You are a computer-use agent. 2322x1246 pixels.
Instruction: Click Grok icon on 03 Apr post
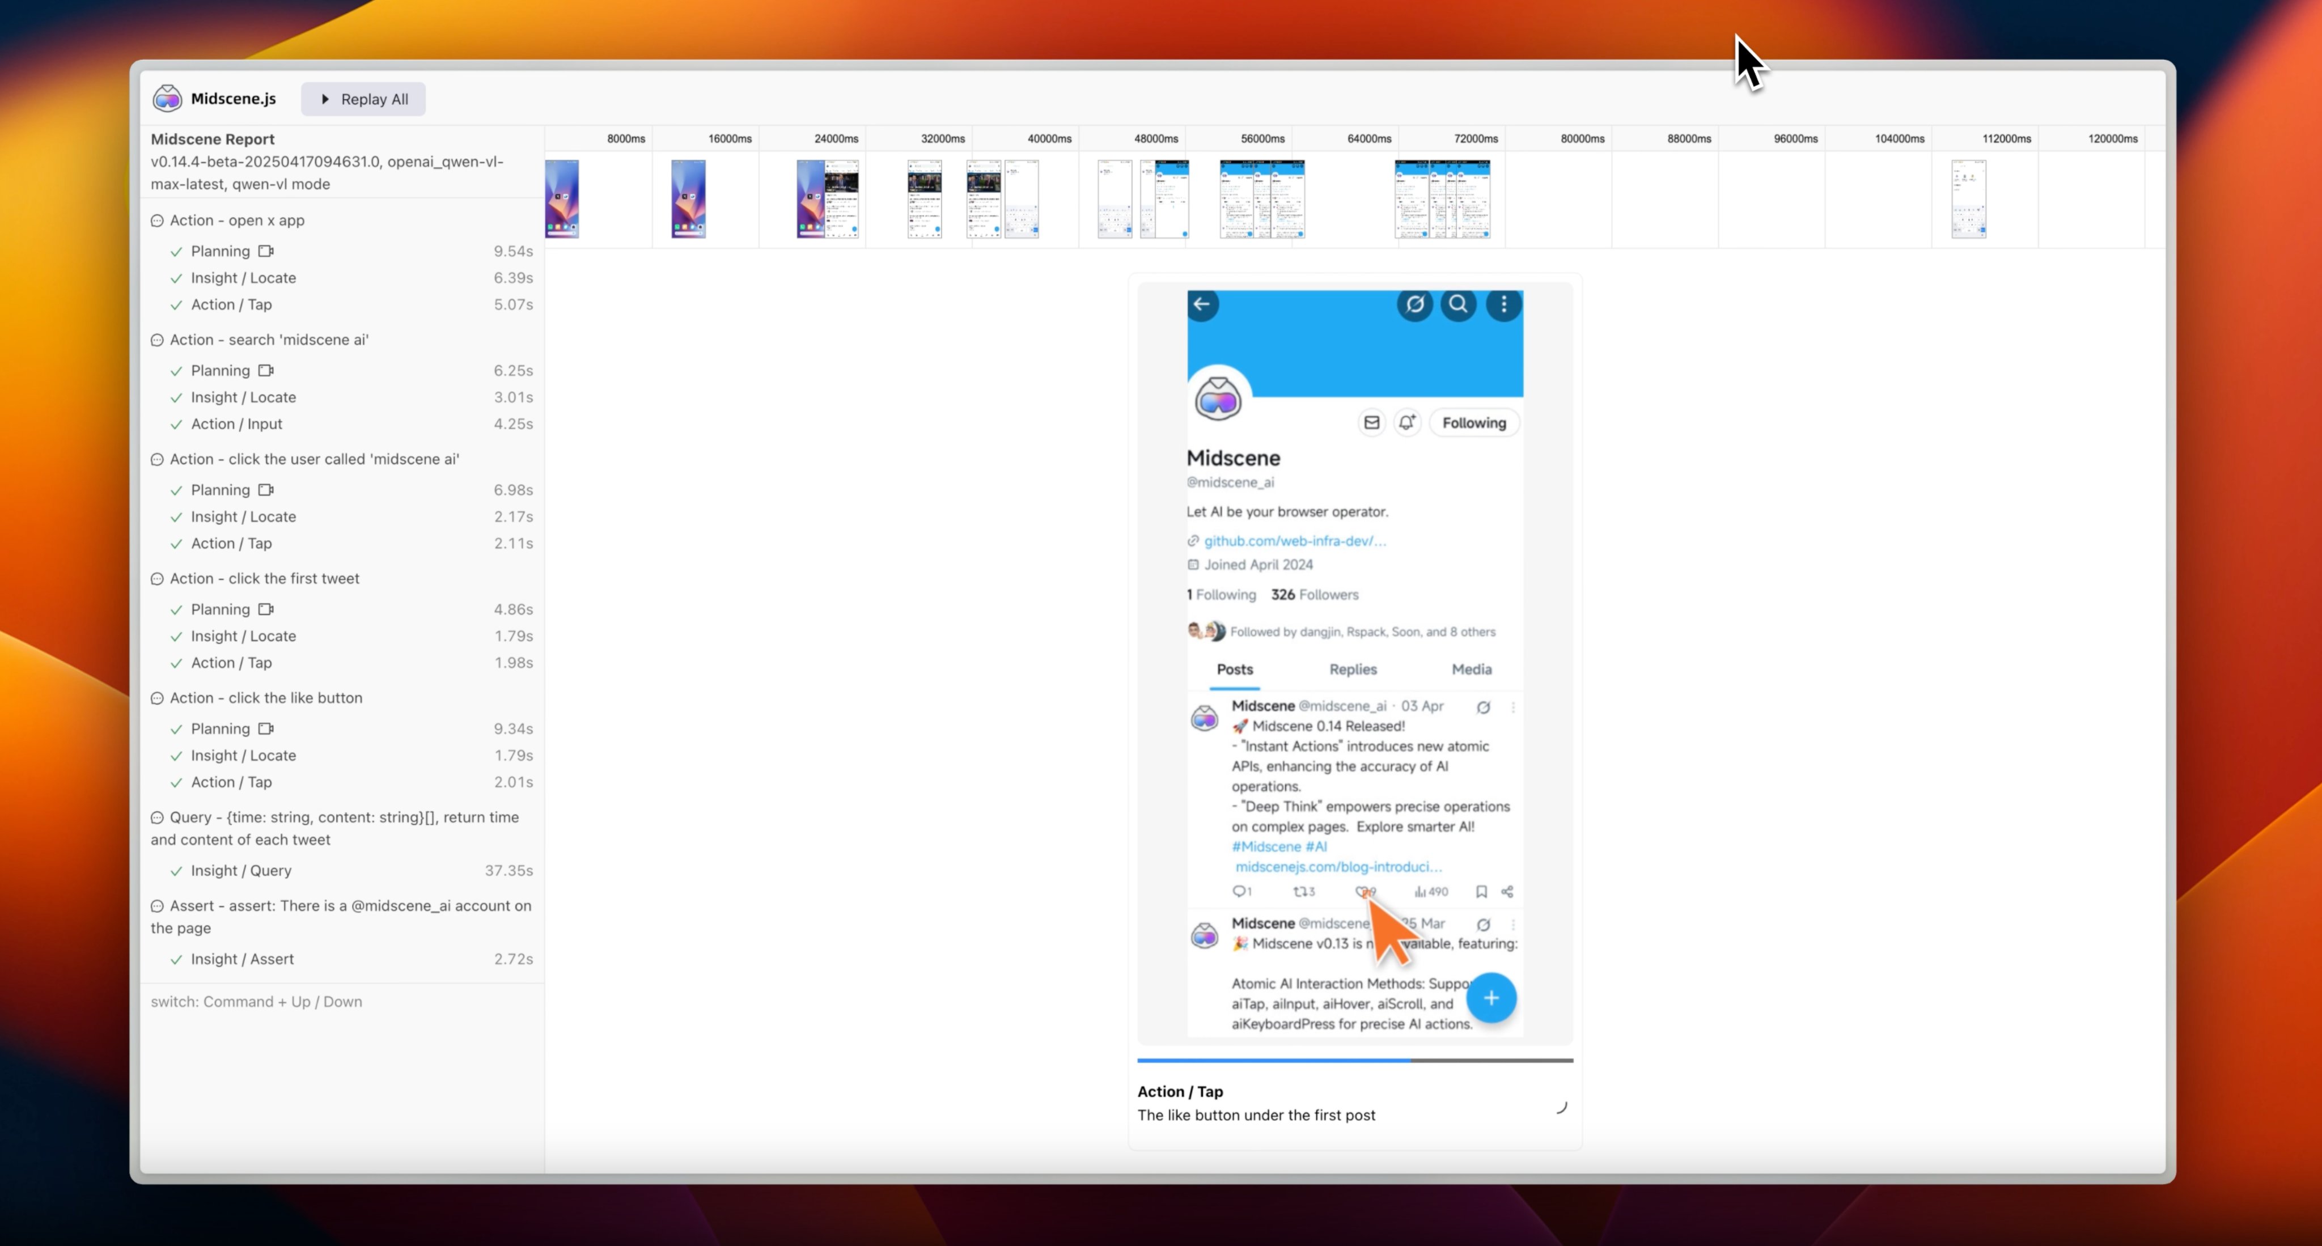[1483, 707]
